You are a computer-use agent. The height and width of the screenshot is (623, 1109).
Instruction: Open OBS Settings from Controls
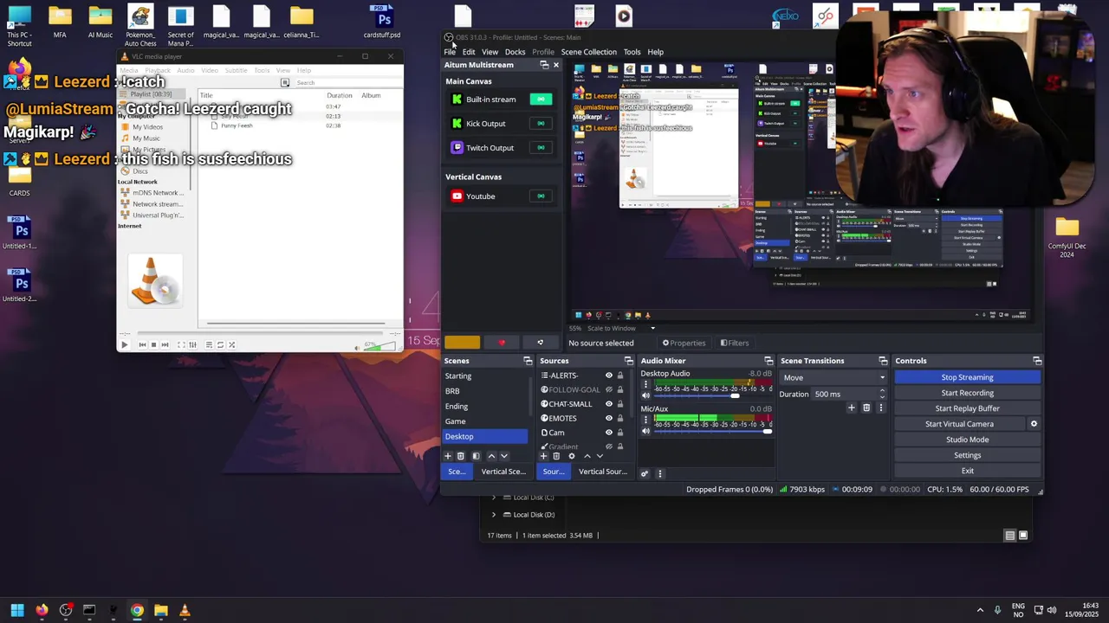pyautogui.click(x=967, y=455)
